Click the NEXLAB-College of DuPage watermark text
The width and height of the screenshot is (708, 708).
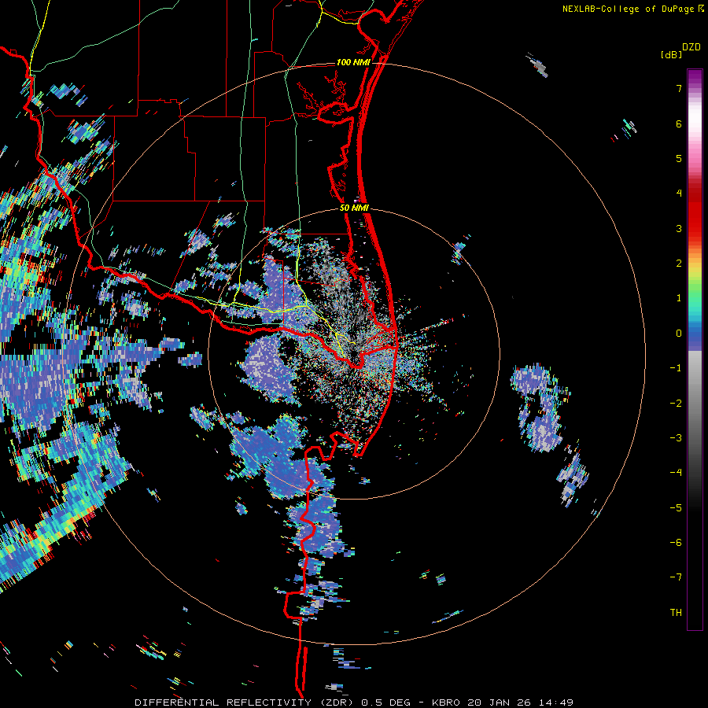click(x=632, y=9)
